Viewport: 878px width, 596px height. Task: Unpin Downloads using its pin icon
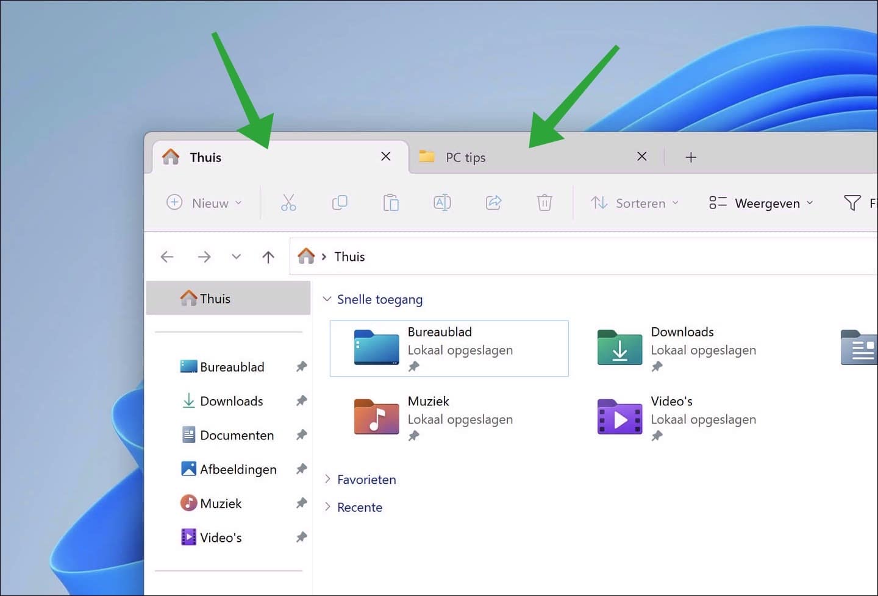coord(302,400)
